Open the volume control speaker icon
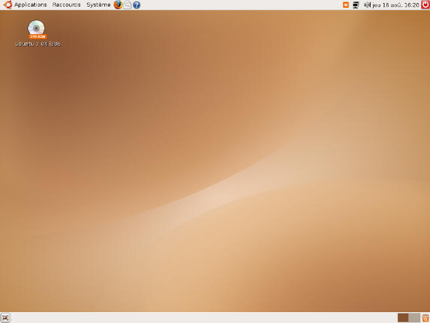The image size is (430, 323). click(367, 5)
